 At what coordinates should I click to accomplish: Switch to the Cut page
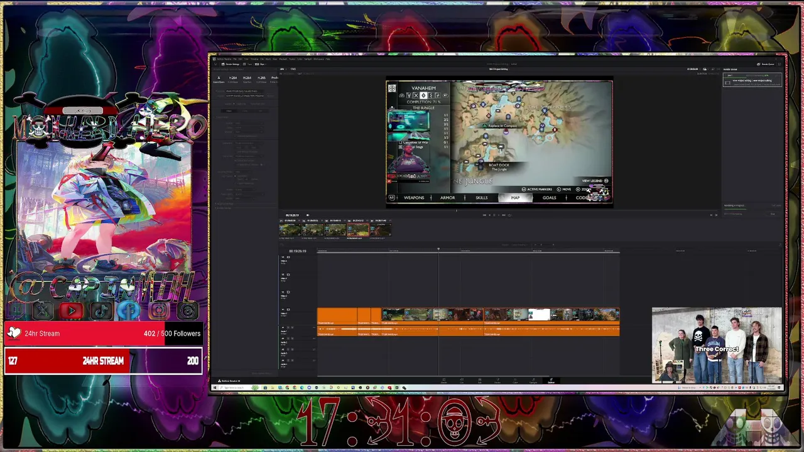click(x=462, y=380)
